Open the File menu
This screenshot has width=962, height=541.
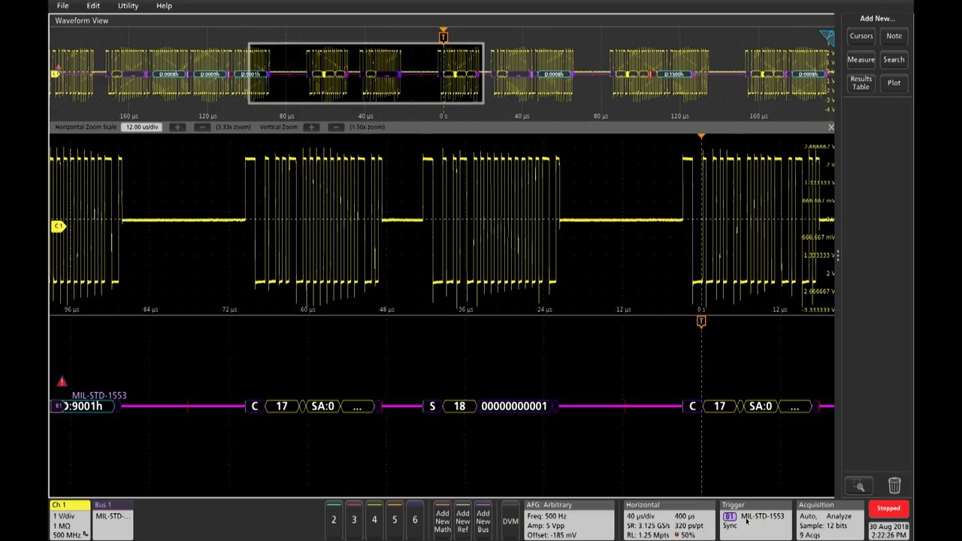coord(63,6)
